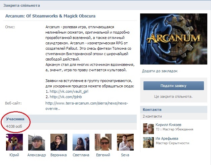The width and height of the screenshot is (211, 165).
Task: Open Кирилл Князев contact name
Action: tap(168, 125)
